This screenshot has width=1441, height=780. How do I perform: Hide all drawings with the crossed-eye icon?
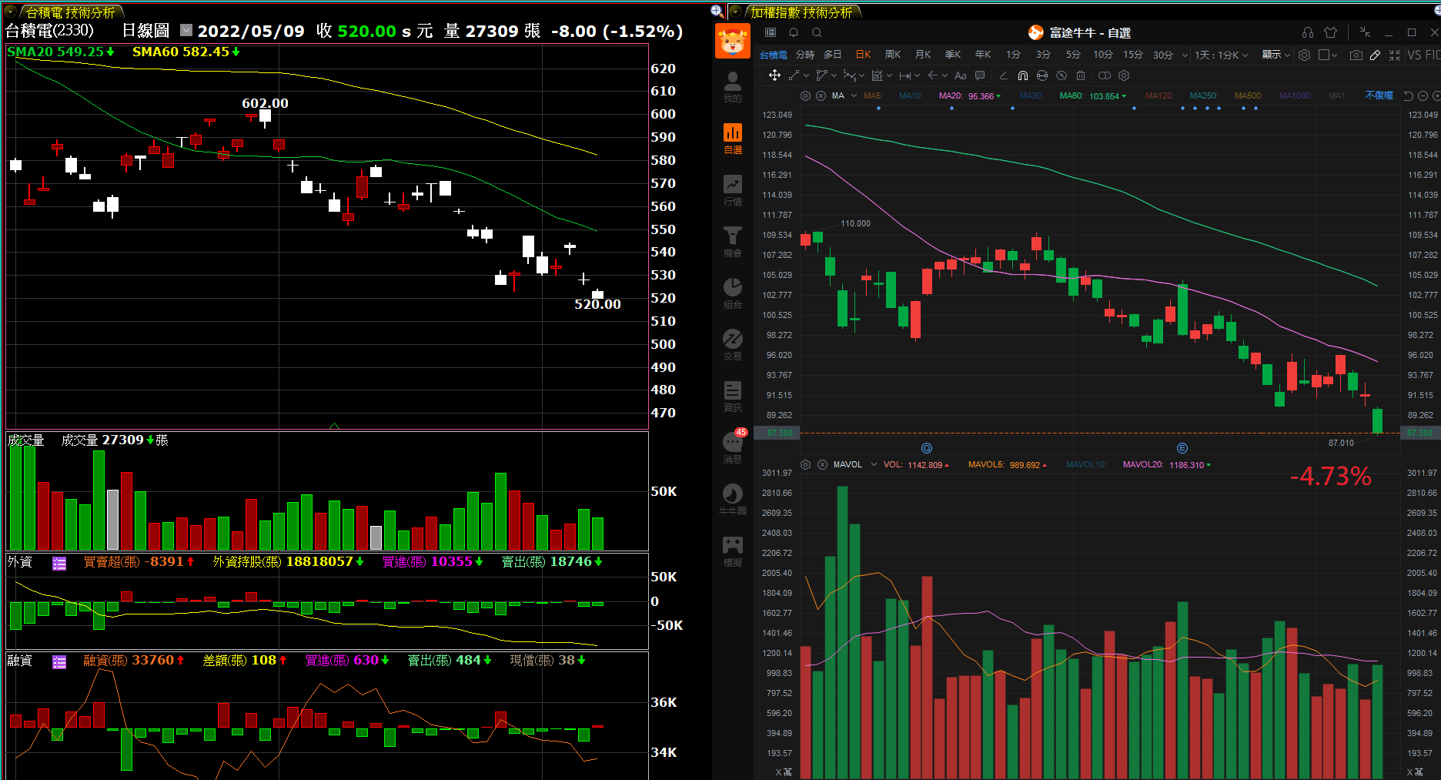pyautogui.click(x=1062, y=75)
